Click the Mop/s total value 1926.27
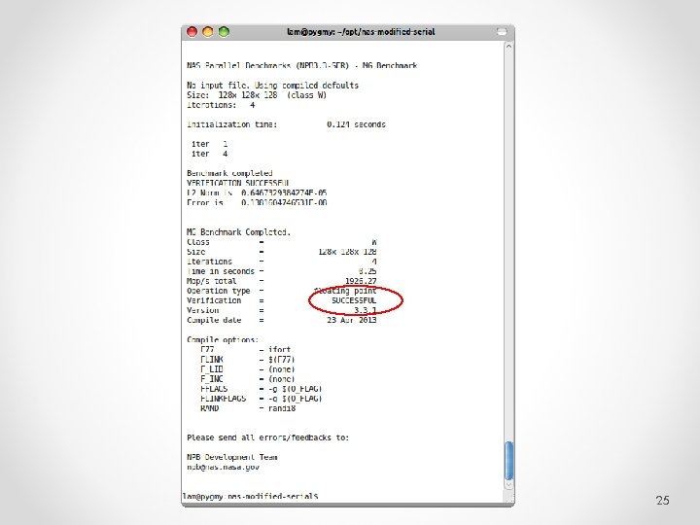Screen dimensions: 700x525 [361, 281]
